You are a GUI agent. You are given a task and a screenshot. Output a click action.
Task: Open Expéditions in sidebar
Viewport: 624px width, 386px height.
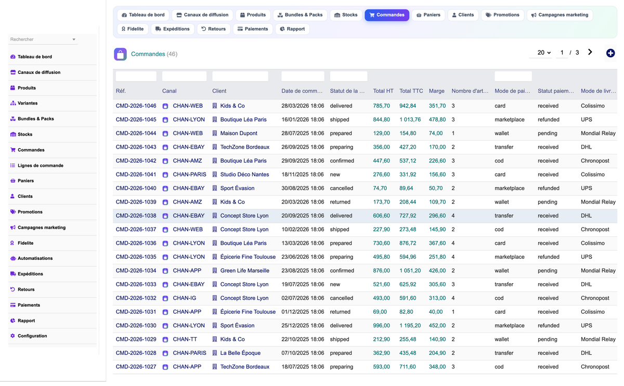[x=30, y=274]
